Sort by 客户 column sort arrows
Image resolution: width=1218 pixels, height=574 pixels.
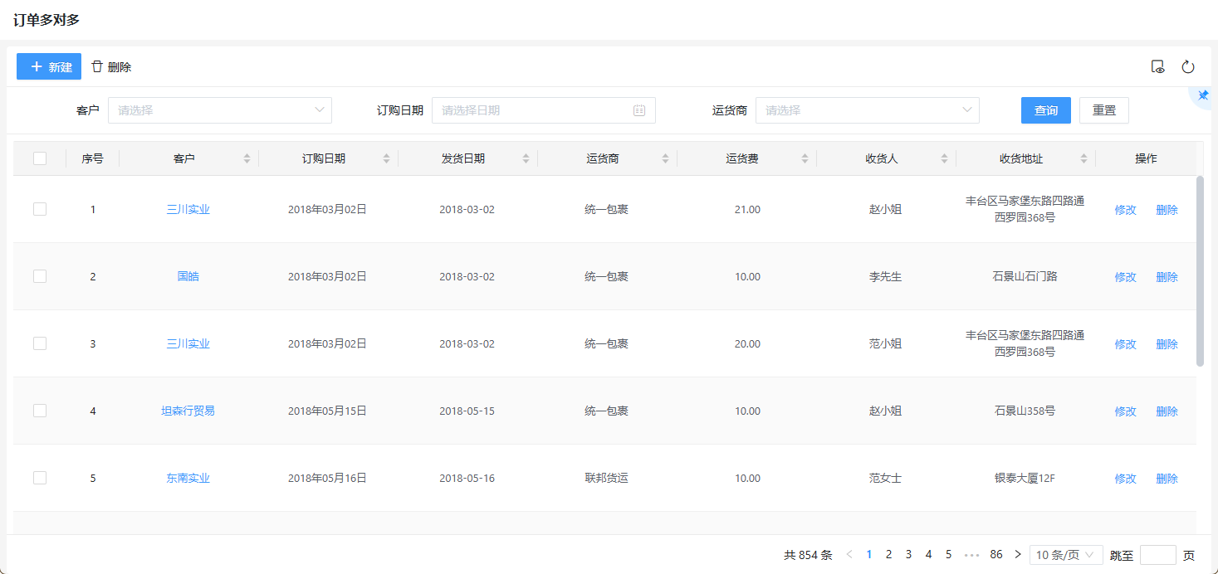[x=247, y=158]
